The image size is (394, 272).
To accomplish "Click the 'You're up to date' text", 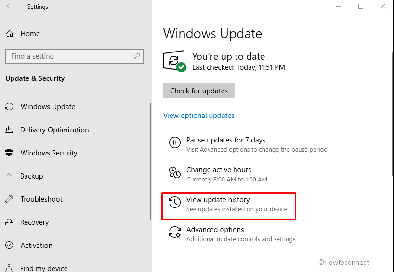I will pyautogui.click(x=228, y=56).
